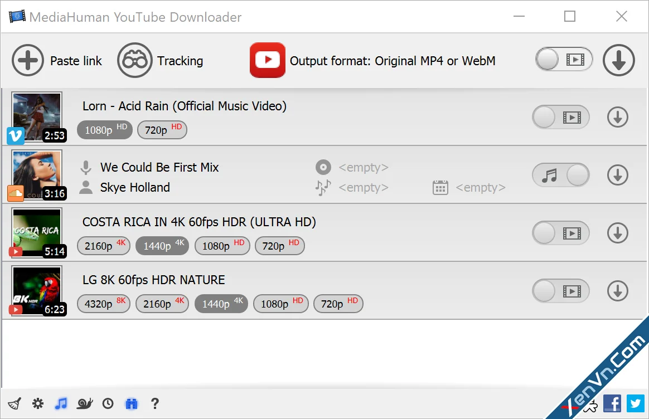649x419 pixels.
Task: Click the title LG 8K 60fps HDR NATURE
Action: point(153,280)
